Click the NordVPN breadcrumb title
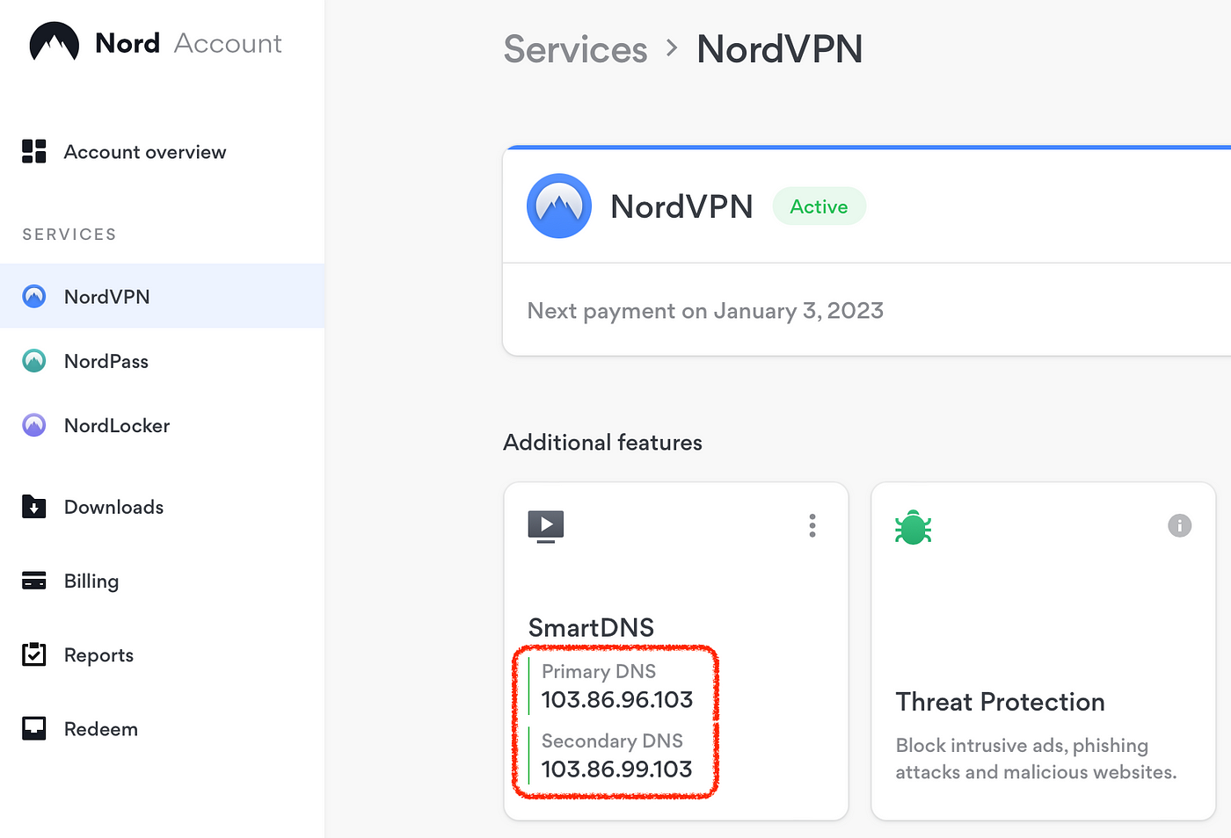The height and width of the screenshot is (838, 1231). click(x=780, y=49)
